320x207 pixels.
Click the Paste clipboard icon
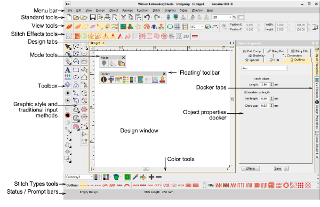coord(138,18)
